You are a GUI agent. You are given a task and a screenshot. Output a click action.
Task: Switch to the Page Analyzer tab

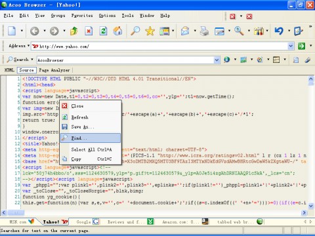click(x=54, y=70)
